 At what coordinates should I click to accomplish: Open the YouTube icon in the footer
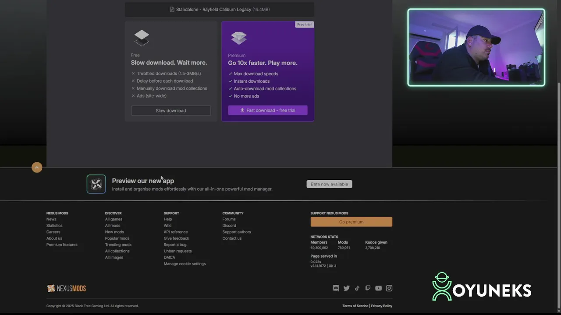tap(378, 288)
